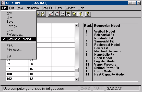
Task: Toggle the lightning bolt AutoGuess icon
Action: [80, 14]
